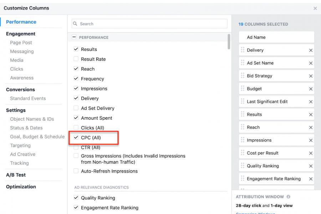Collapse the PERFORMANCE section
Viewport: 321px width, 214px height.
74,37
